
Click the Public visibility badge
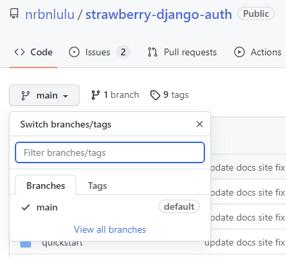256,13
